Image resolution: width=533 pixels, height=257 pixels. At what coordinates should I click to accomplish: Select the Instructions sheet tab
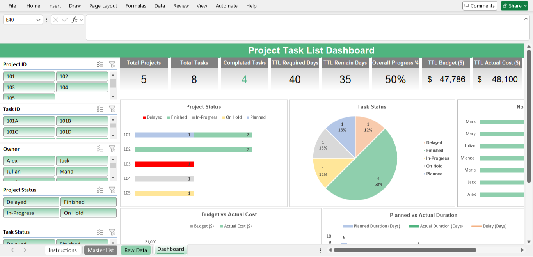tap(63, 250)
